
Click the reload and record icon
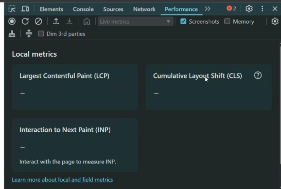pos(25,21)
